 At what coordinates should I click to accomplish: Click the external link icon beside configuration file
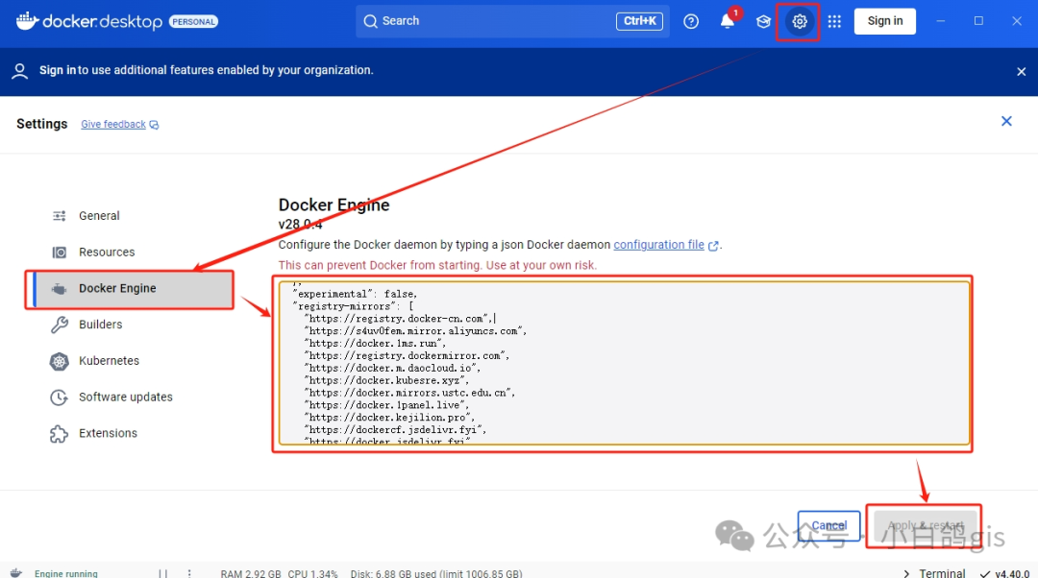[x=713, y=246]
